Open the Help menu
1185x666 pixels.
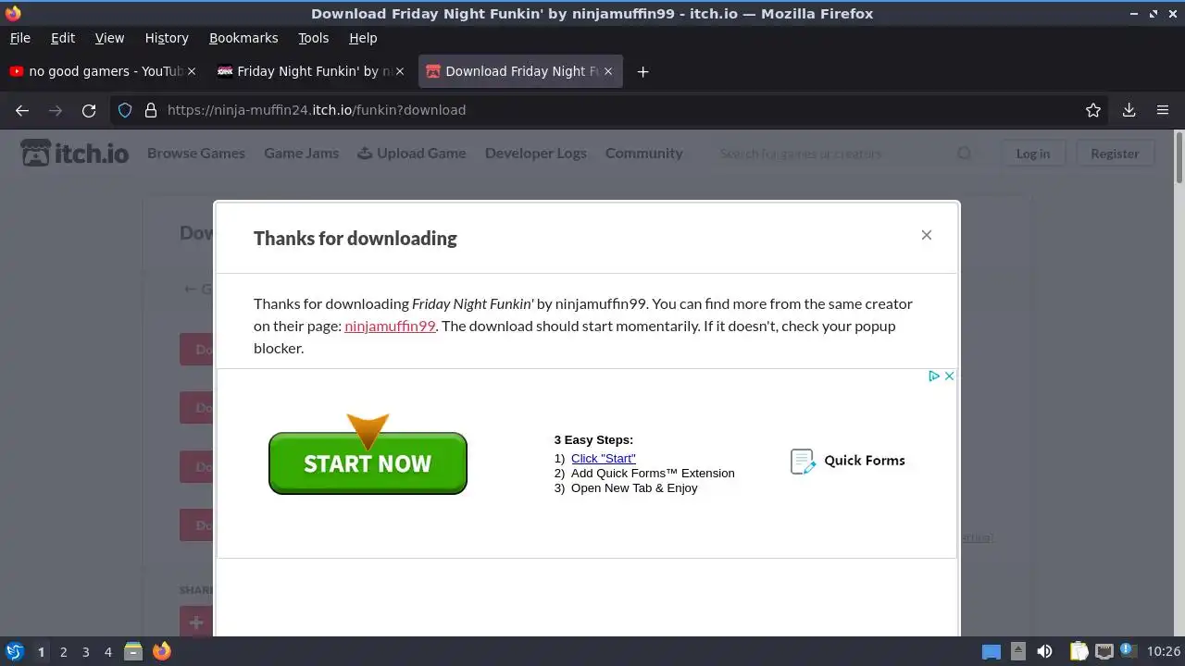[x=363, y=38]
